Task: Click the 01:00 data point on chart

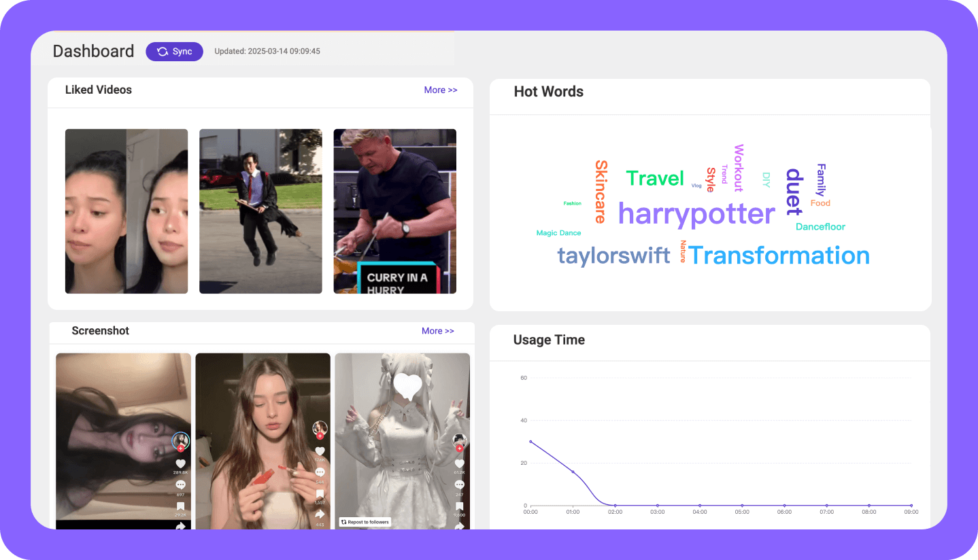Action: point(573,472)
